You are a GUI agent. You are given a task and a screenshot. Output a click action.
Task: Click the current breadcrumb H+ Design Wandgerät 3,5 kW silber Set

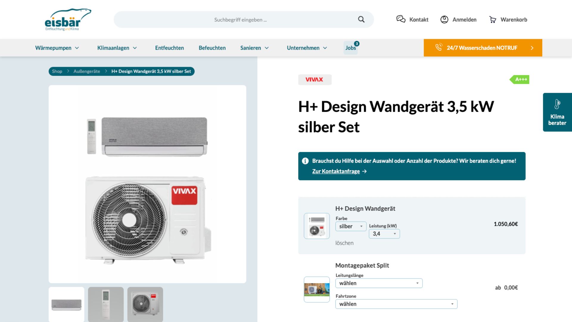coord(151,71)
